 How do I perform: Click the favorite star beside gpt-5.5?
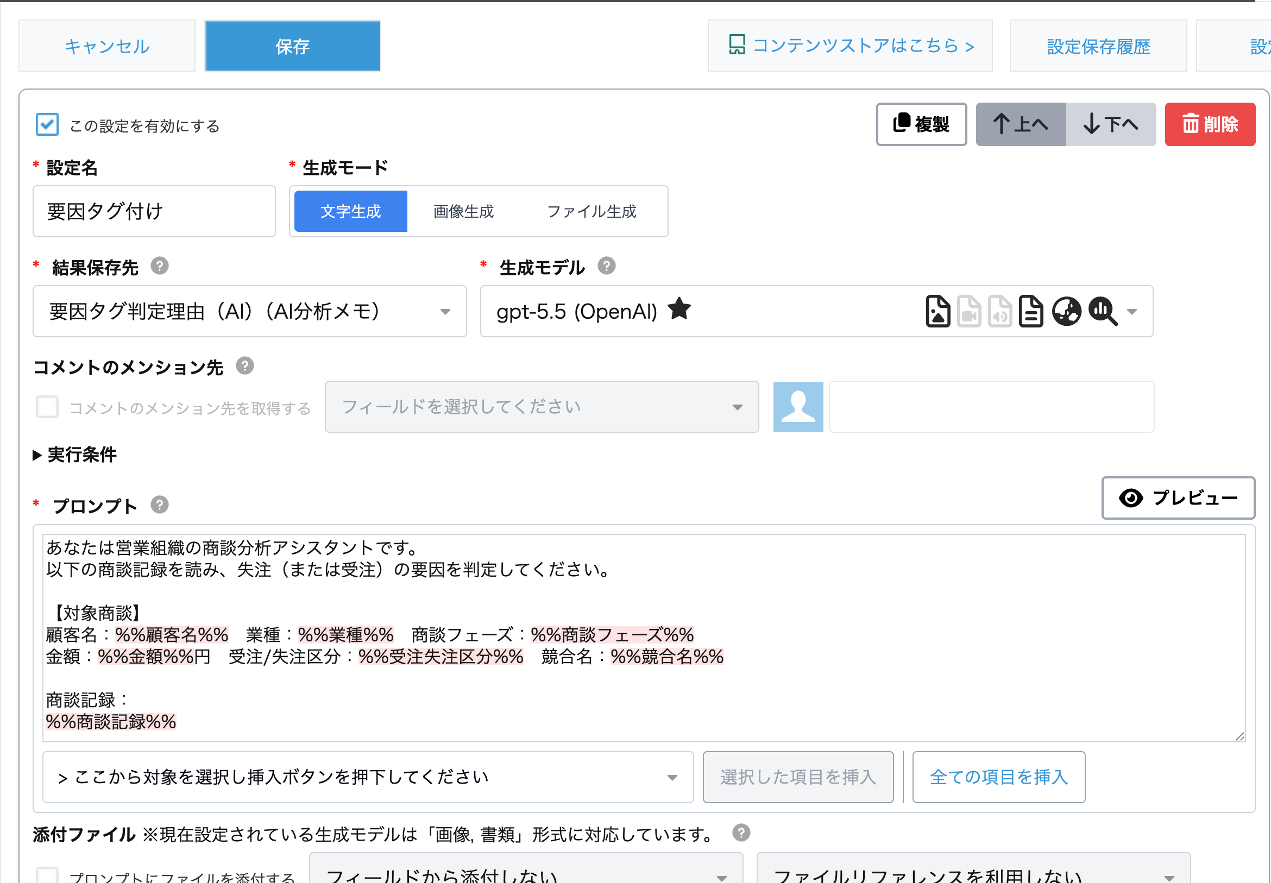coord(679,308)
